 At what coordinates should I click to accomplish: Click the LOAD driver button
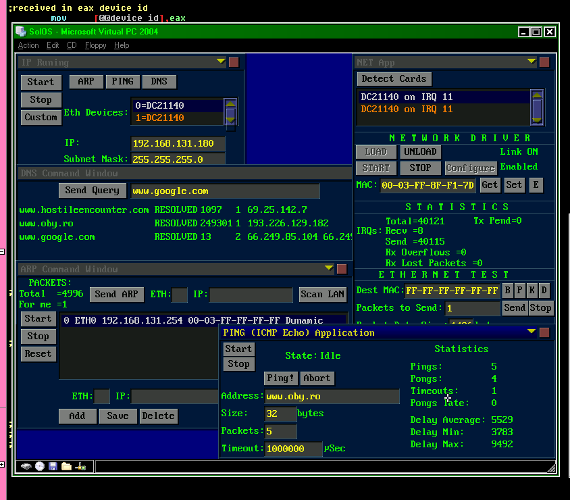(376, 151)
